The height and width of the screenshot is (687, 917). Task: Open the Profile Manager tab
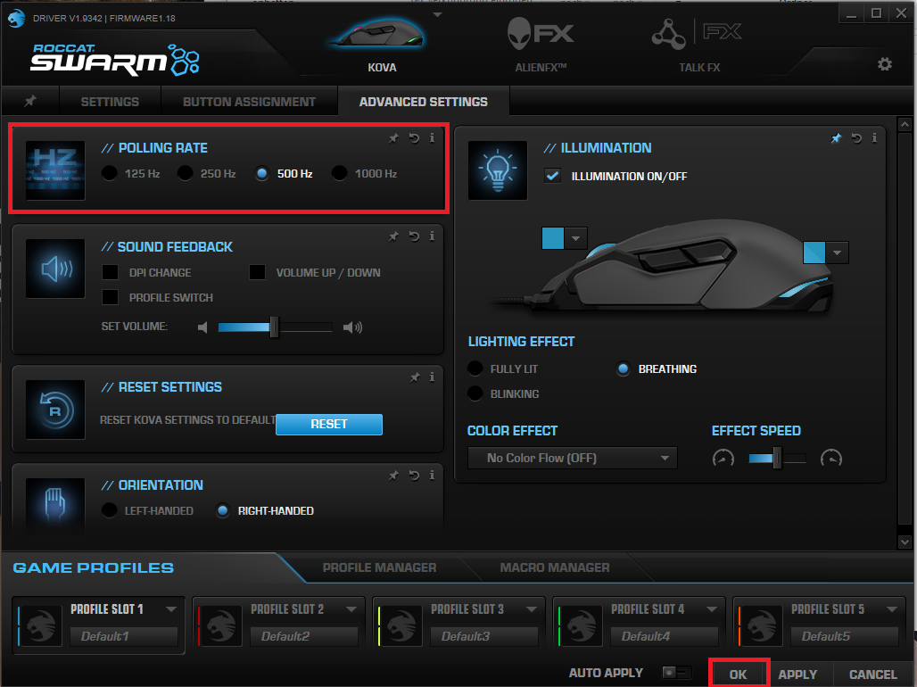click(379, 567)
